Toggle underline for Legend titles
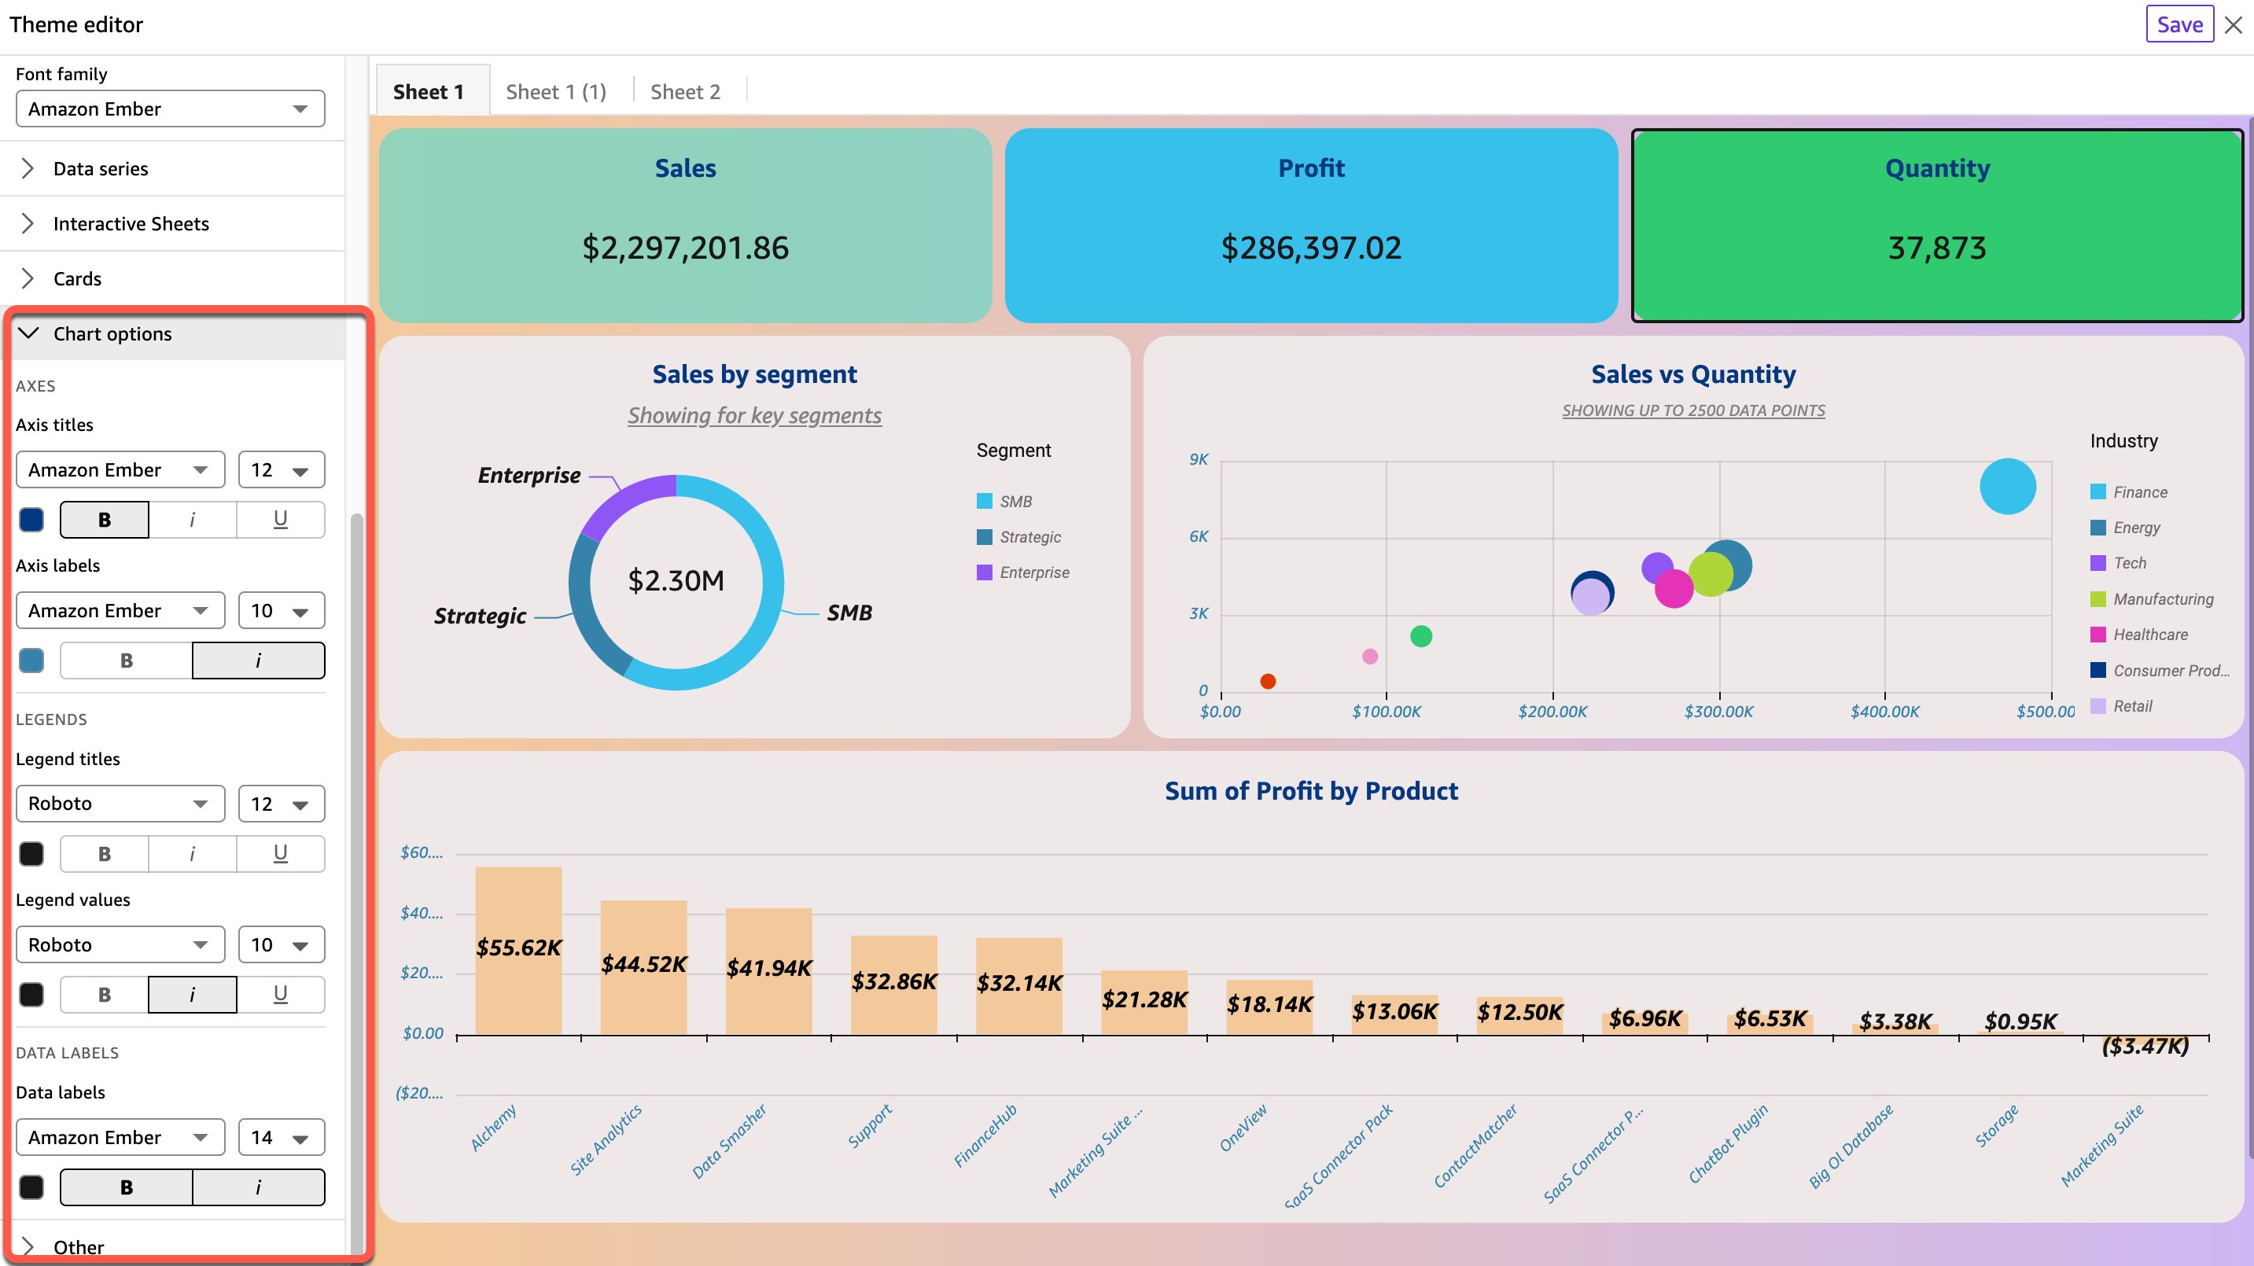Viewport: 2254px width, 1266px height. coord(280,853)
